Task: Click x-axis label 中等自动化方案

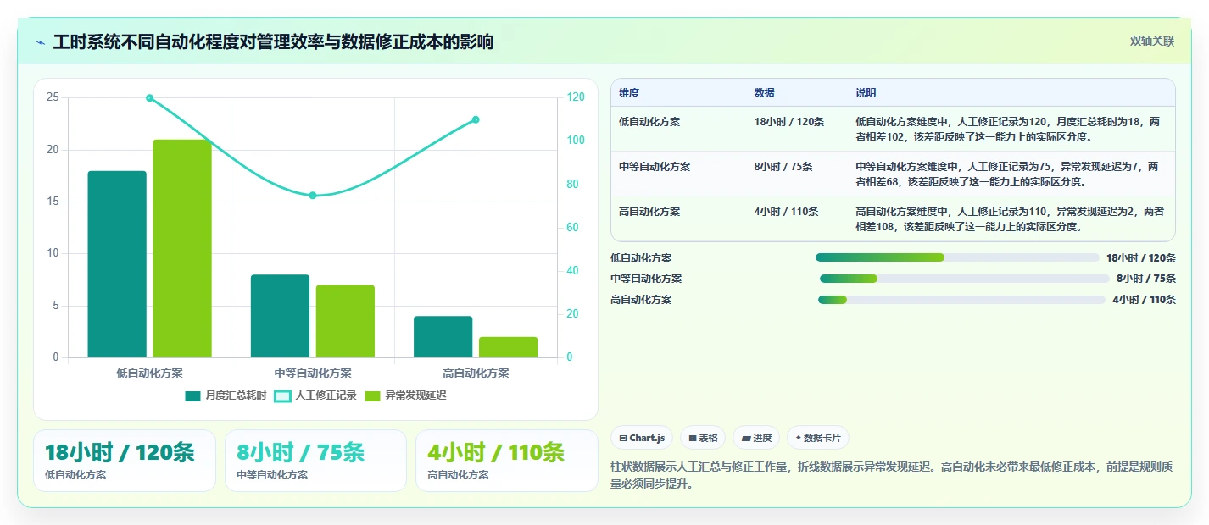Action: coord(313,373)
